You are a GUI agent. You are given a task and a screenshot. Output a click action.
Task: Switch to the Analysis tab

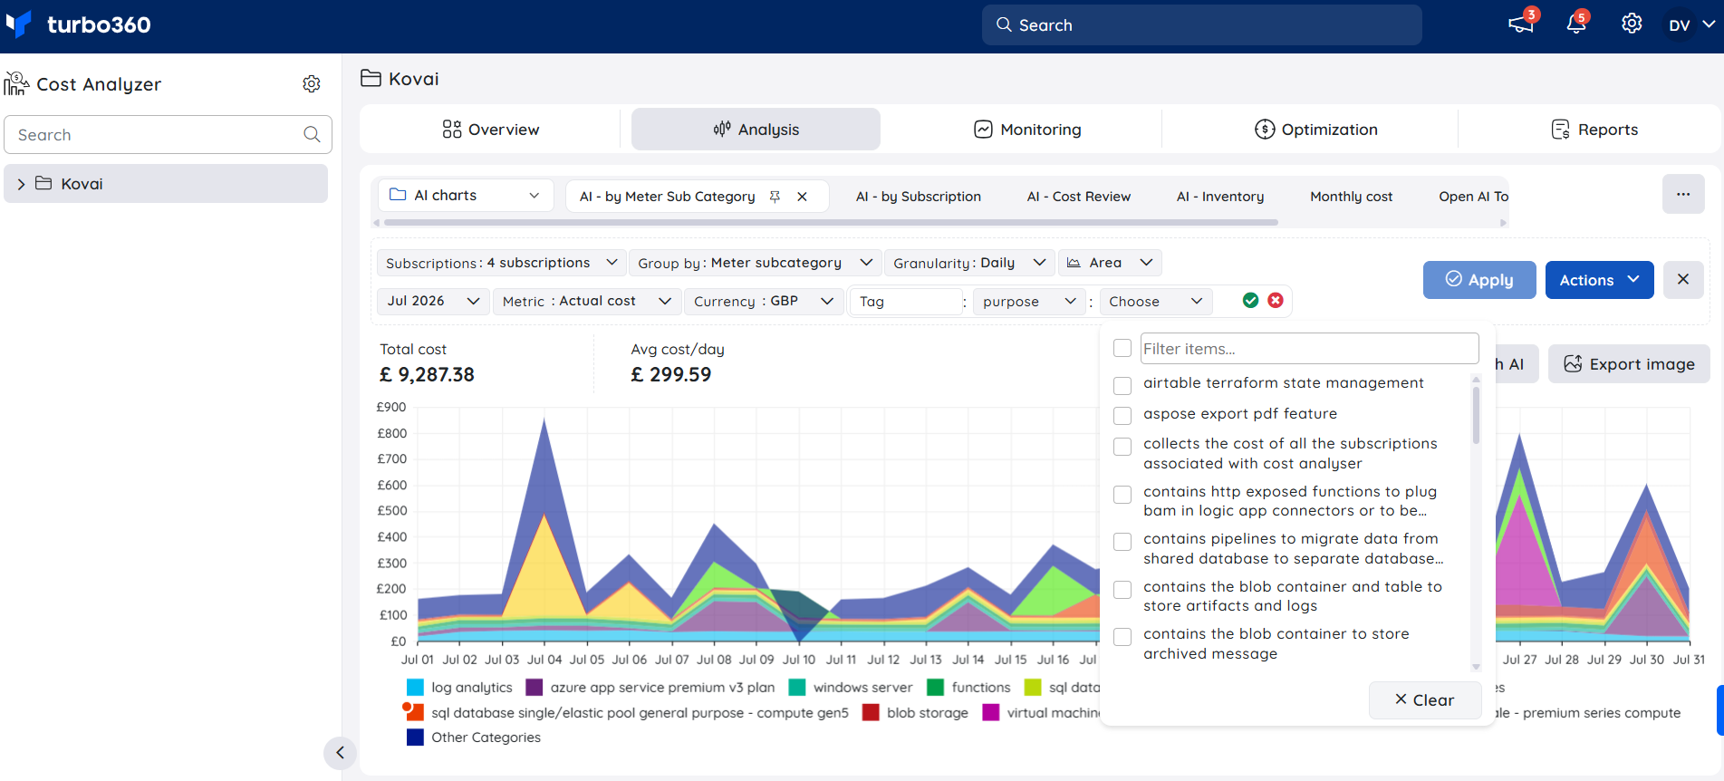click(x=756, y=130)
